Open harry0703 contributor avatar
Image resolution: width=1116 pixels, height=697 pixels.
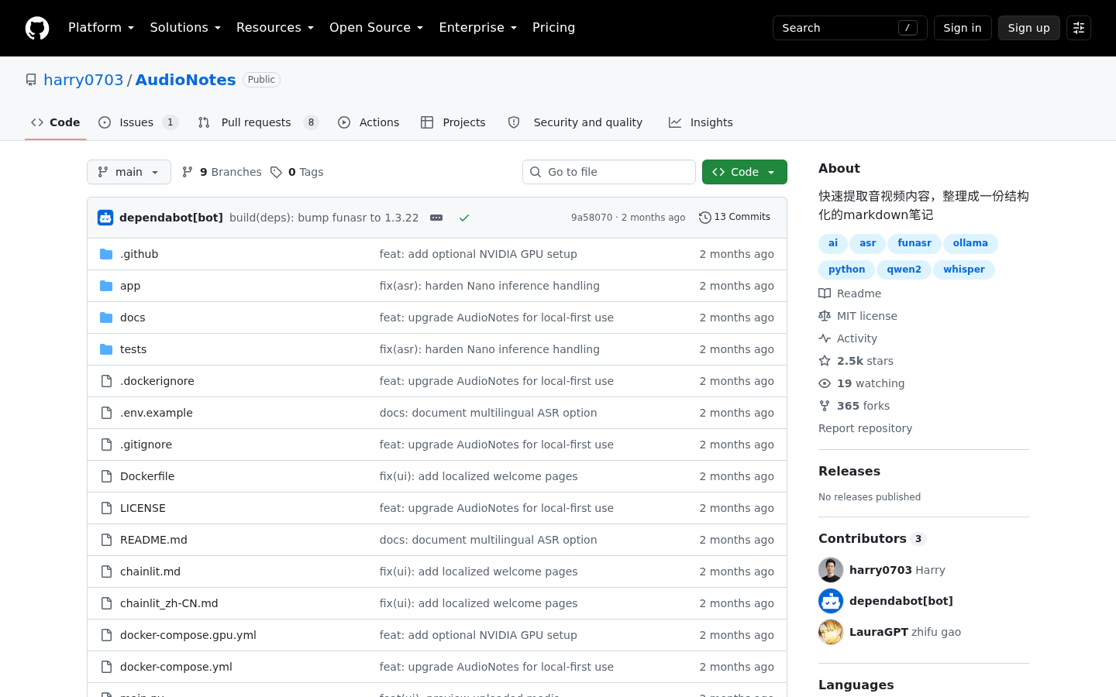click(x=831, y=570)
